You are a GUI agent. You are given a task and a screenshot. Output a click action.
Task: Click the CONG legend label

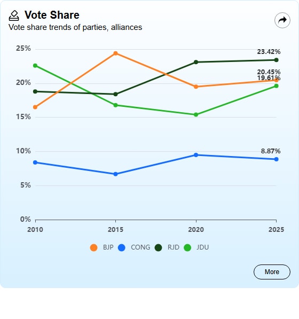click(140, 247)
